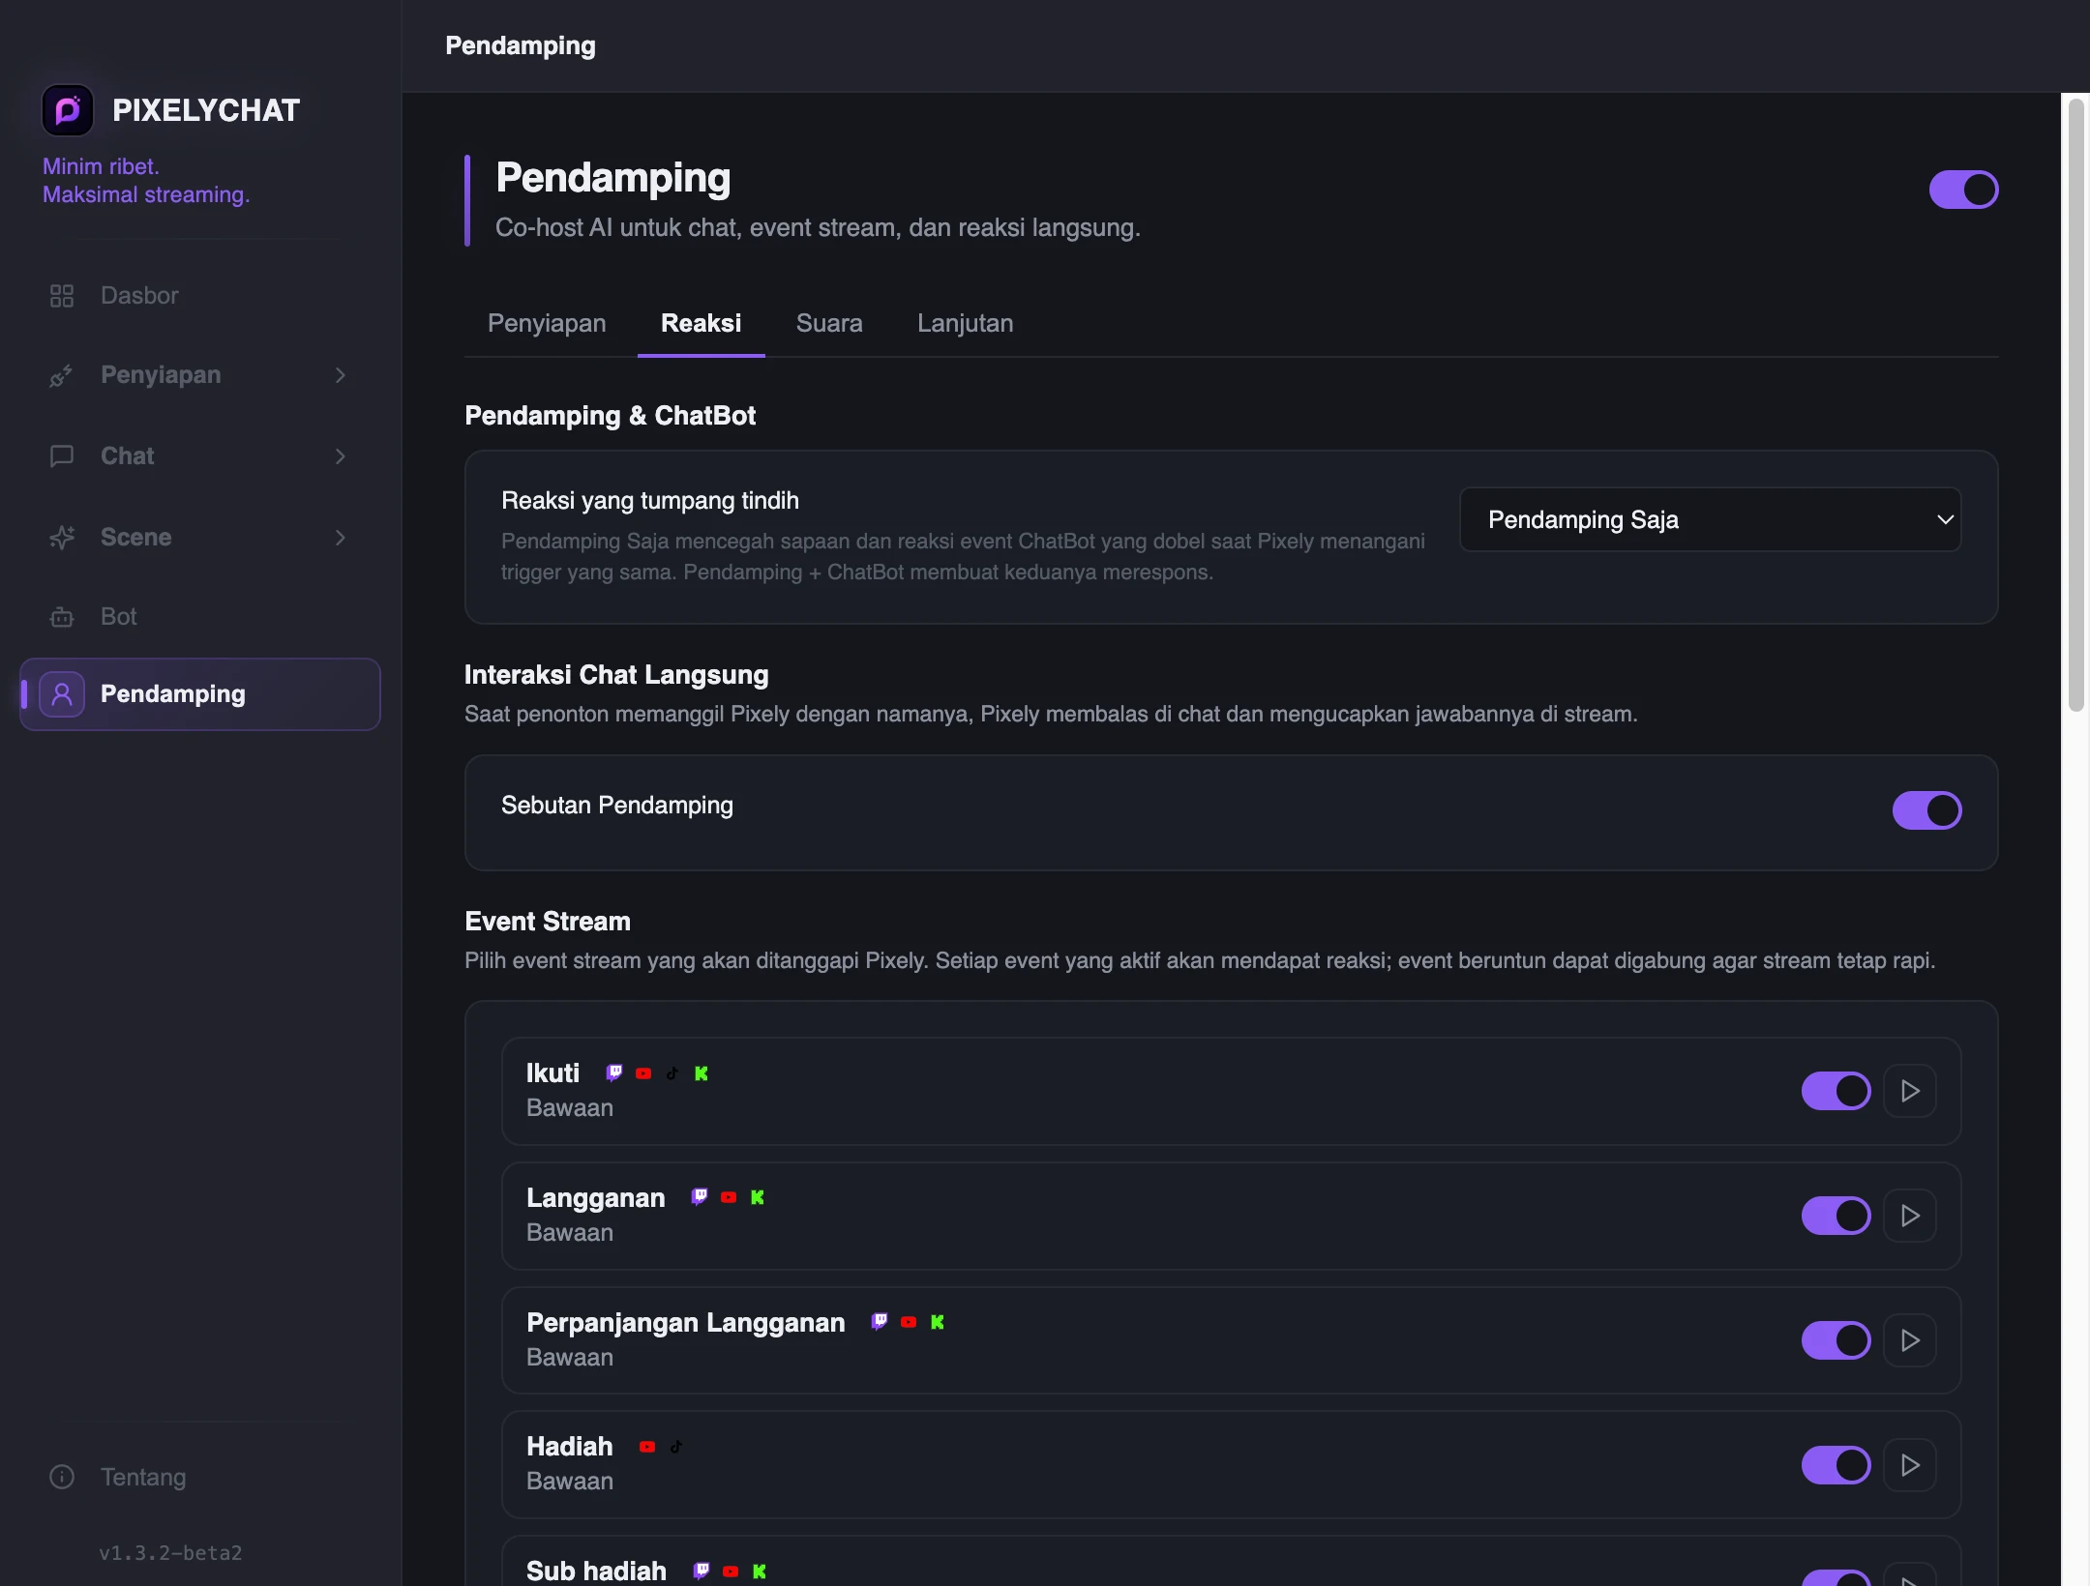This screenshot has width=2090, height=1586.
Task: Click 'Bawaan' under Perpanjangan Langganan
Action: click(570, 1358)
